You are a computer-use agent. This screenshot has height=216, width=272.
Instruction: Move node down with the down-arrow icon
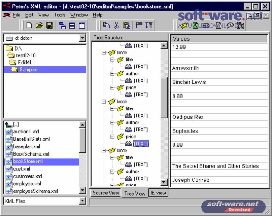149,25
